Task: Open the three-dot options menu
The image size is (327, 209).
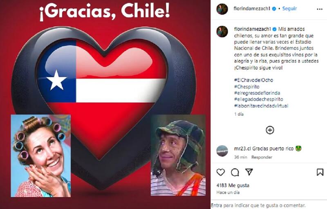Action: 320,9
